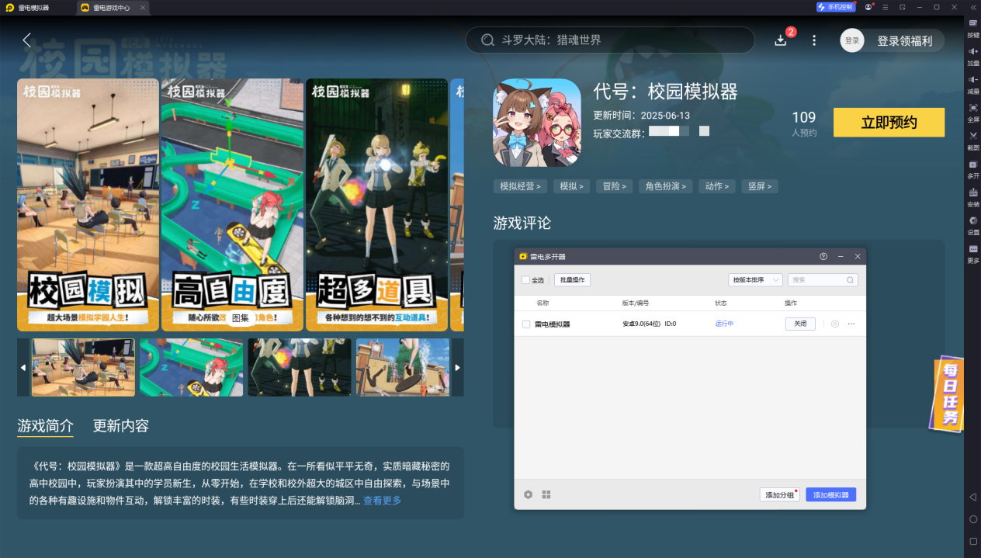Screen dimensions: 981x558
Task: Open the 超多道具 large screenshot
Action: point(376,205)
